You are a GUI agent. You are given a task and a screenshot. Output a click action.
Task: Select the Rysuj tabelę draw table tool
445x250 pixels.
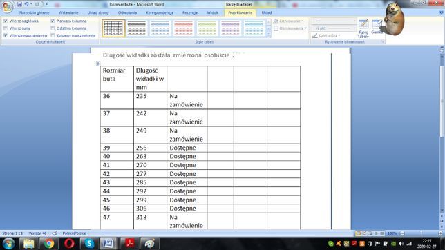(363, 28)
